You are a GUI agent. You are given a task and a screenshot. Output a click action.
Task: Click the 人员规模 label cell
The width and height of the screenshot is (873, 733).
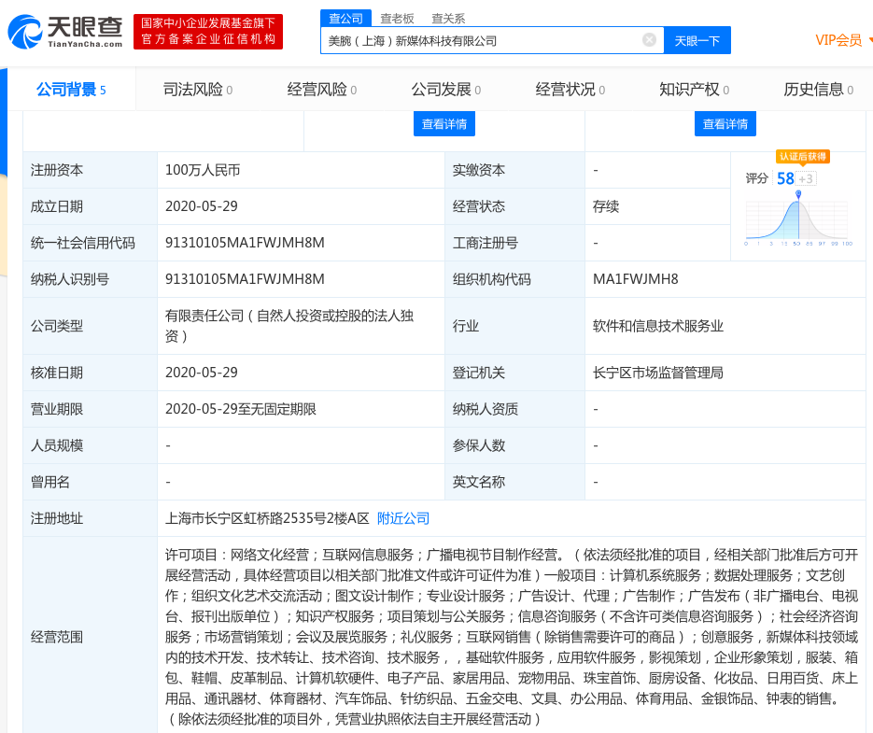[91, 445]
